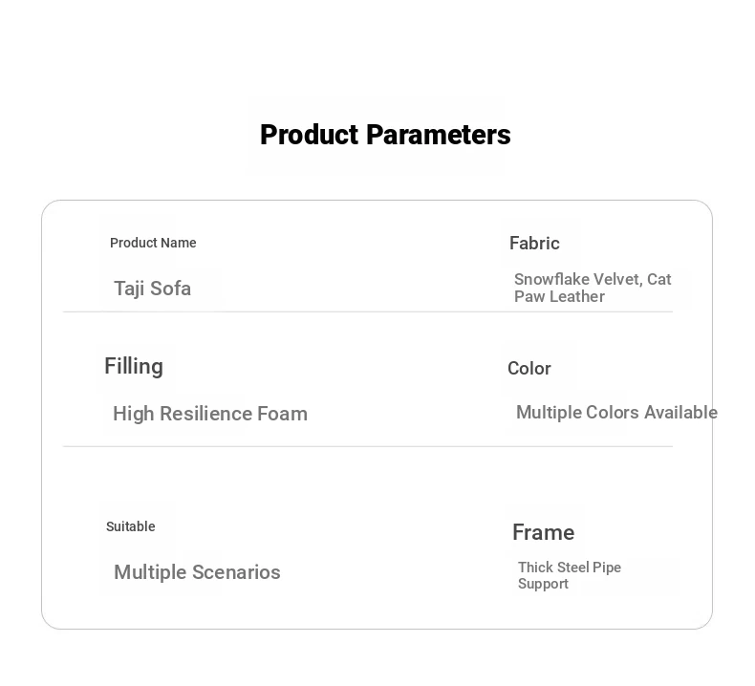Select the Product Name label

coord(153,243)
